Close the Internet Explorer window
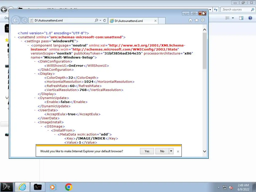 202,13
